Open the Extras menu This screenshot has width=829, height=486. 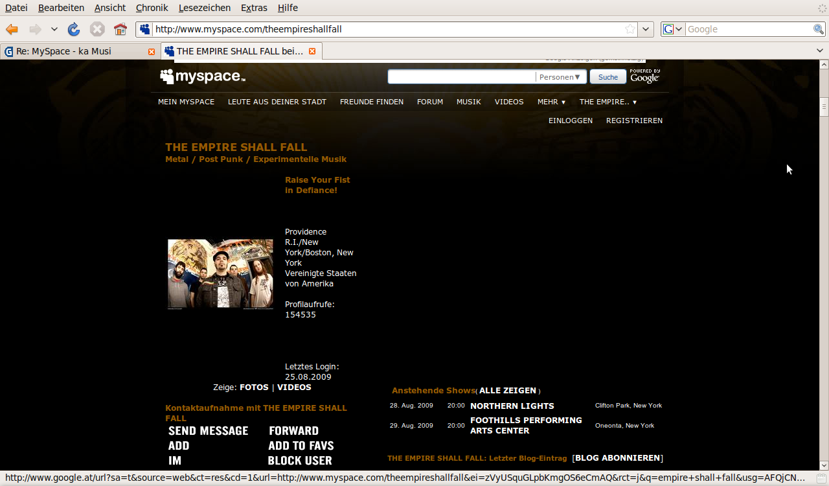tap(254, 8)
